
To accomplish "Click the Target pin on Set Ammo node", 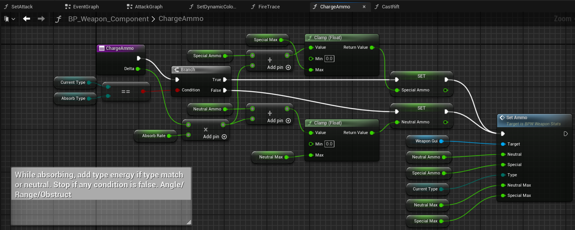I will [503, 144].
